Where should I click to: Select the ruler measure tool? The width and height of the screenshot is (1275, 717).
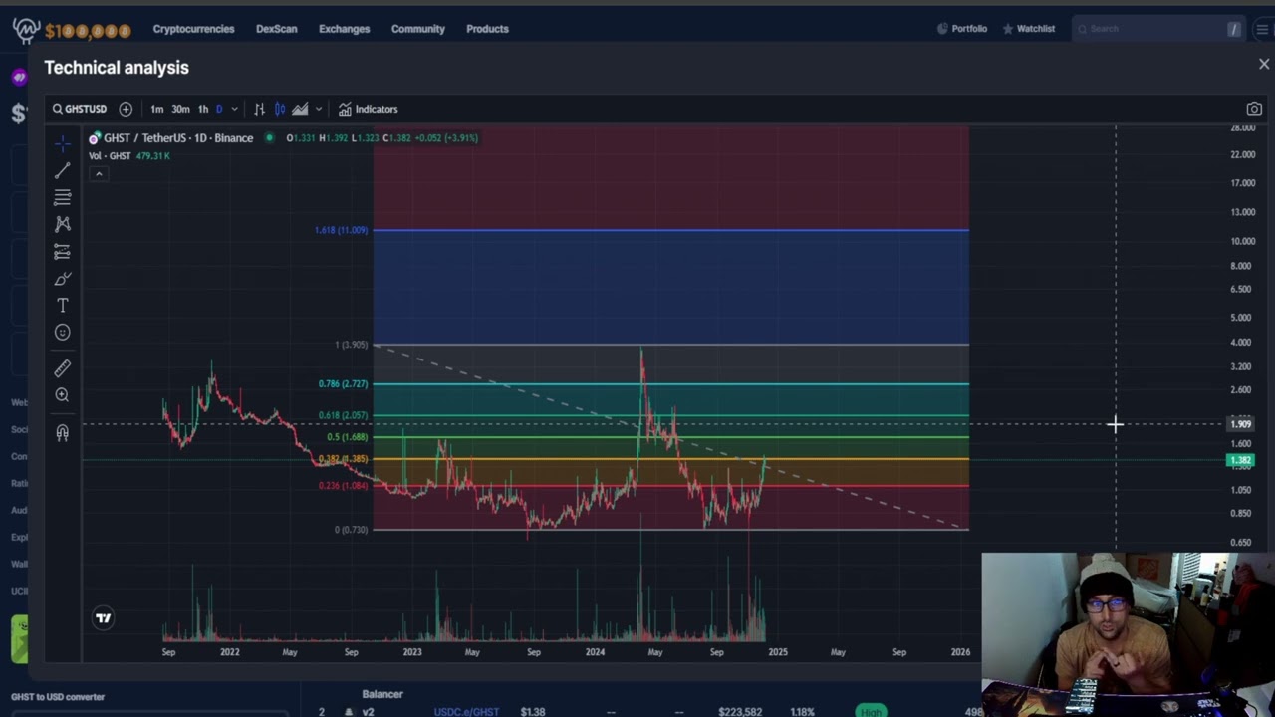(62, 369)
